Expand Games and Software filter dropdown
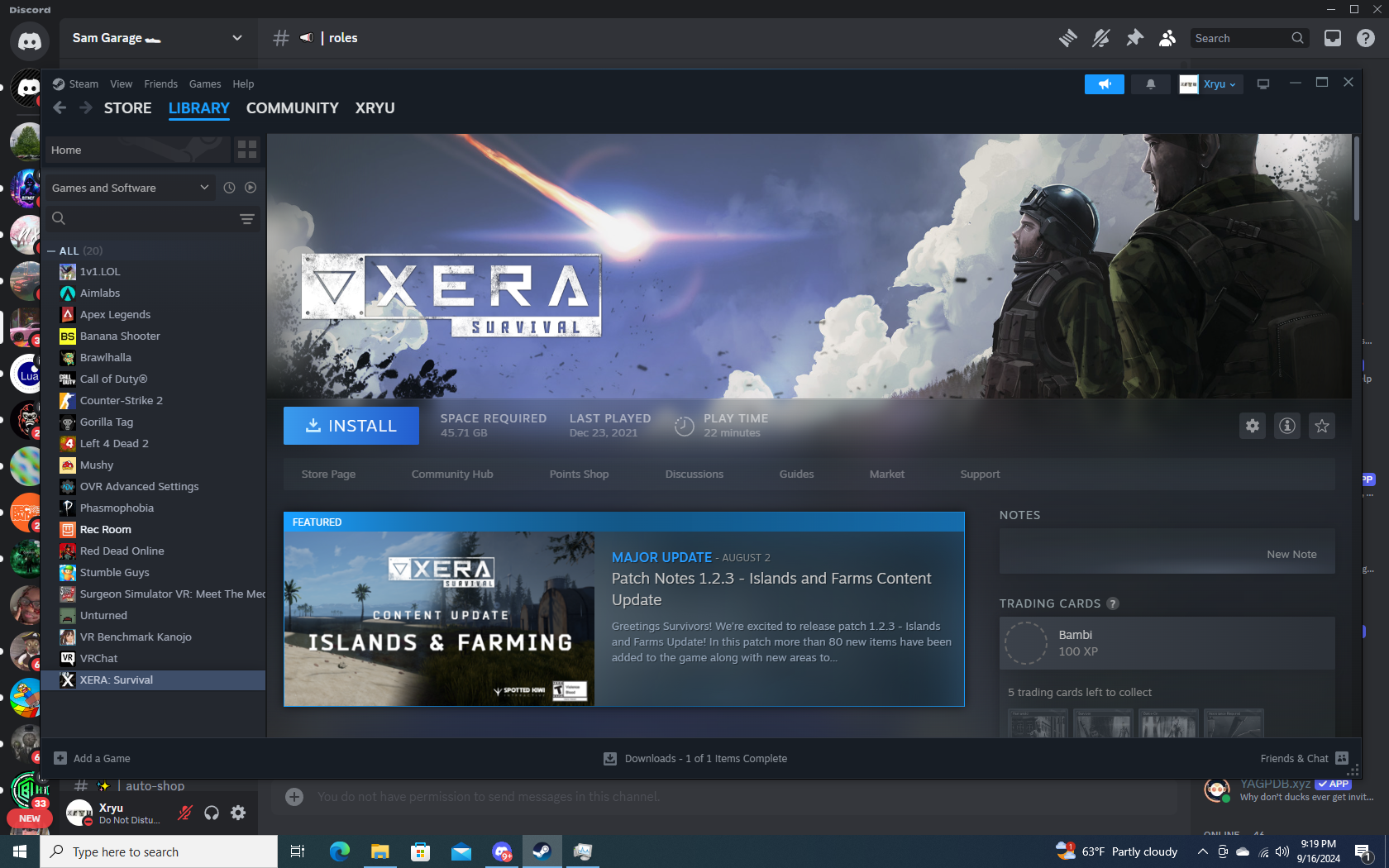 click(x=130, y=188)
